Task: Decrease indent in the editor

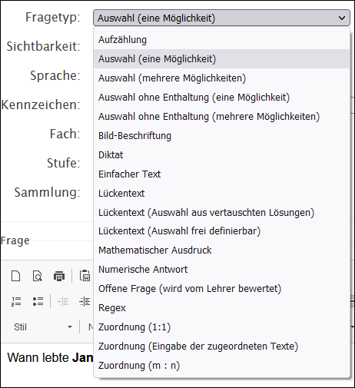Action: tap(63, 301)
